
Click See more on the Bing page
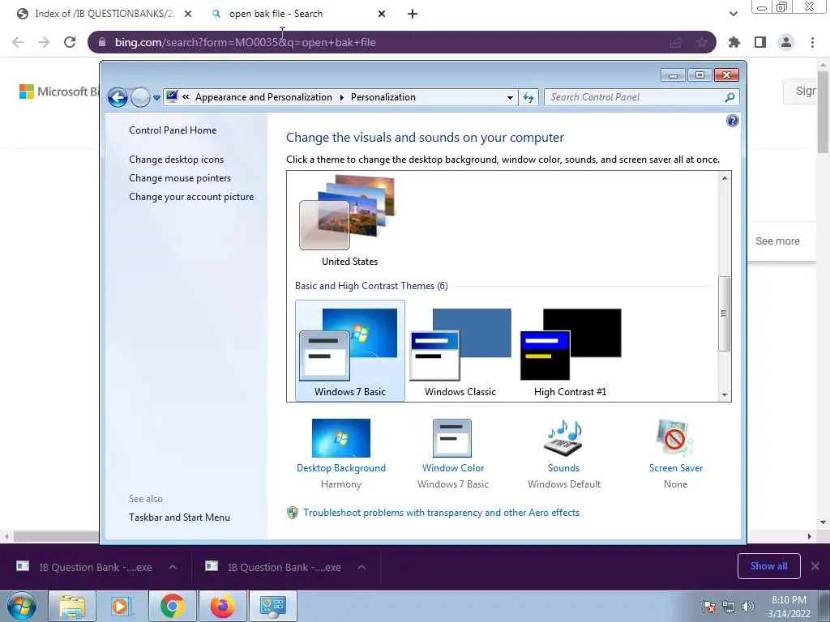(777, 241)
